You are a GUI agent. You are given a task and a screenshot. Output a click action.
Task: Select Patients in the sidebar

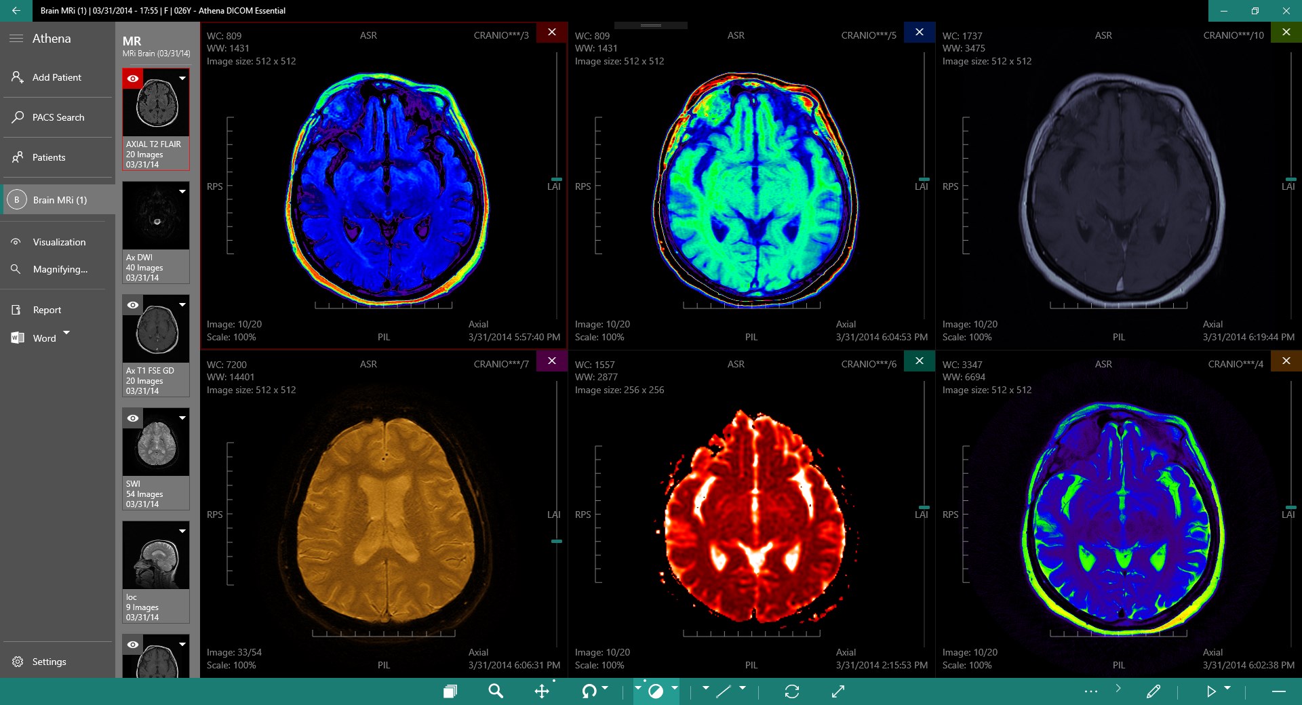pyautogui.click(x=48, y=157)
